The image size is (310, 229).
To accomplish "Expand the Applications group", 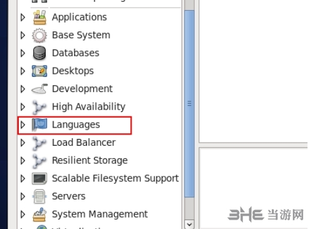I will coord(23,18).
